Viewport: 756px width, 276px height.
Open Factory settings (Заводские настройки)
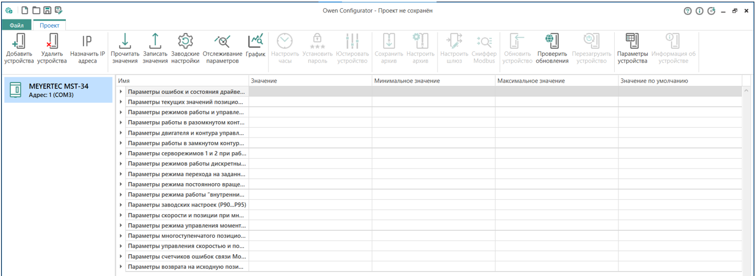[185, 42]
